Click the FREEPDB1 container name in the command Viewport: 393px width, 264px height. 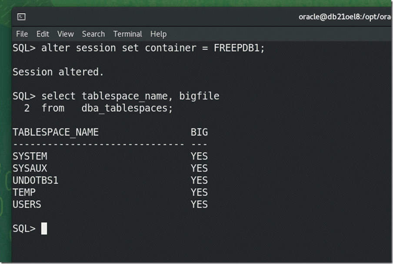coord(239,48)
